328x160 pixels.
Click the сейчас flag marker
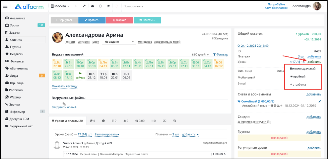coord(80,75)
